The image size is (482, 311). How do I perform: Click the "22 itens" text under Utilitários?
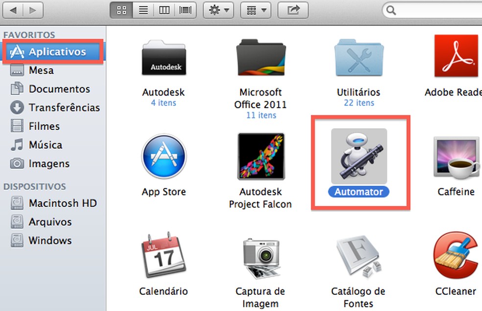point(359,103)
